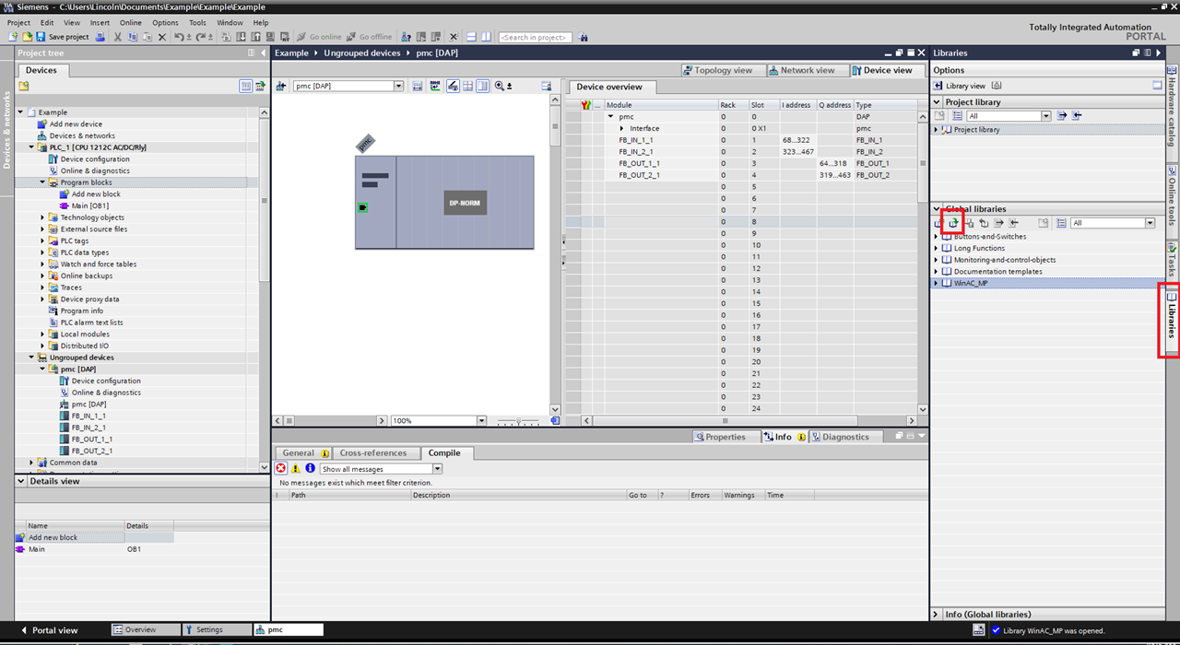Open the global library icon in Global libraries
1180x645 pixels.
click(x=954, y=222)
